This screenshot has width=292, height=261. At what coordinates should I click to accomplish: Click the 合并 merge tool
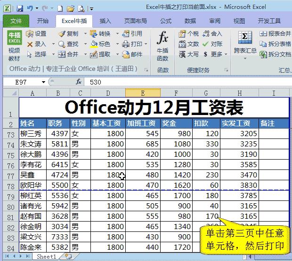click(68, 54)
